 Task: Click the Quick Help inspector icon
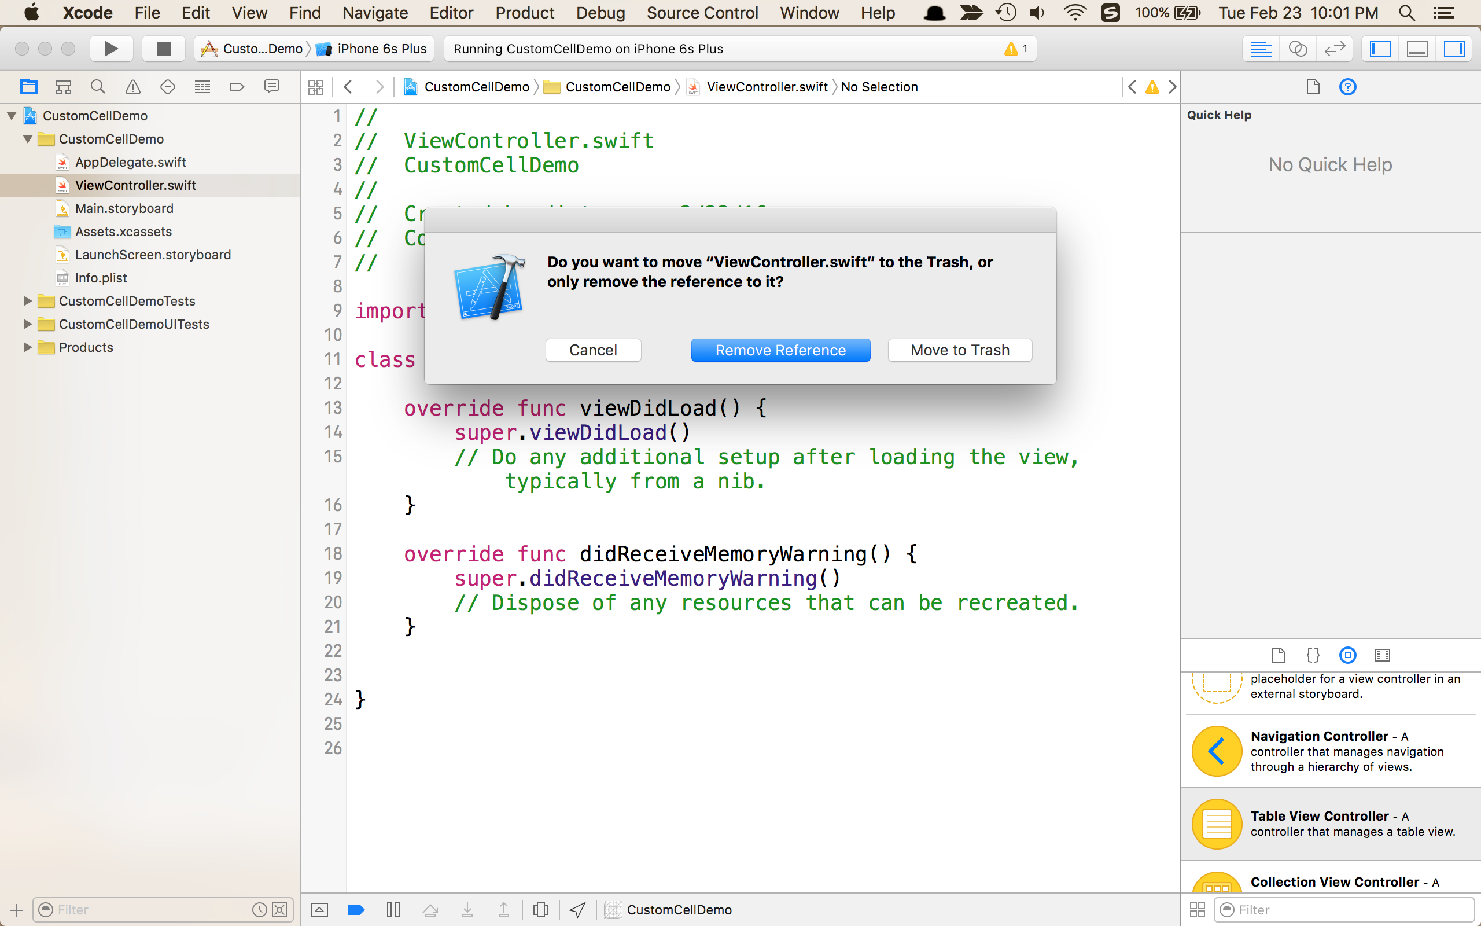click(x=1347, y=87)
